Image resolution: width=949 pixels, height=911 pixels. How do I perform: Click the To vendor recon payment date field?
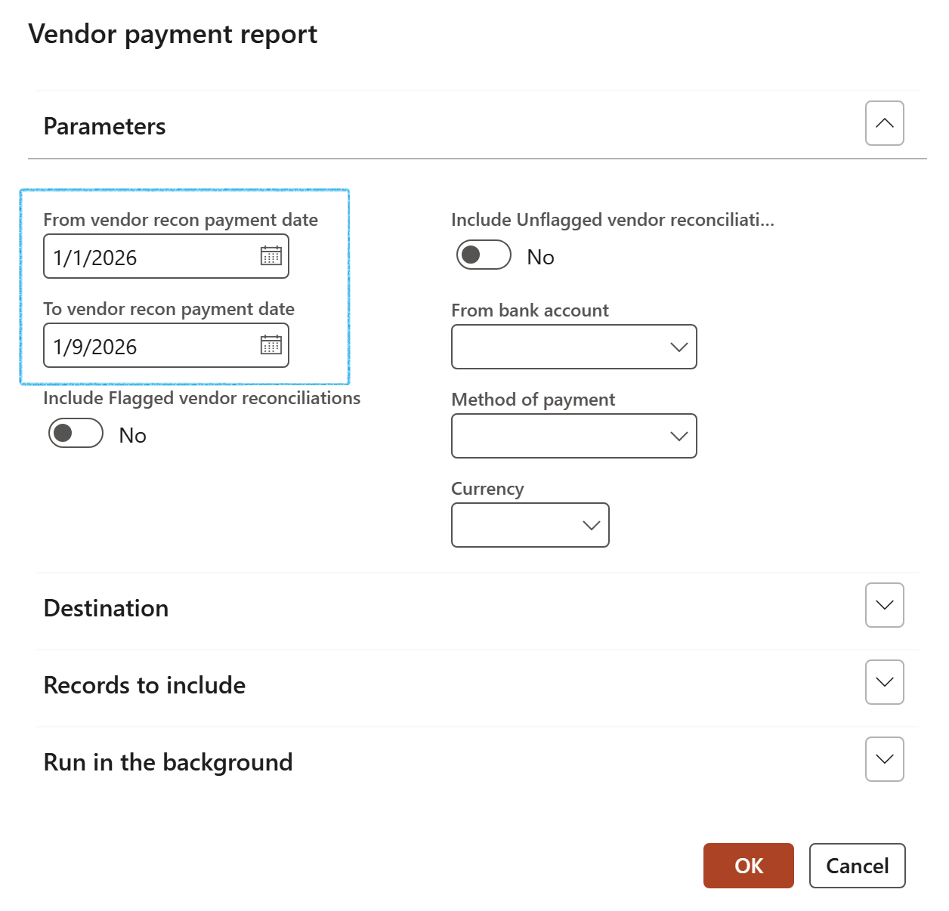click(151, 346)
